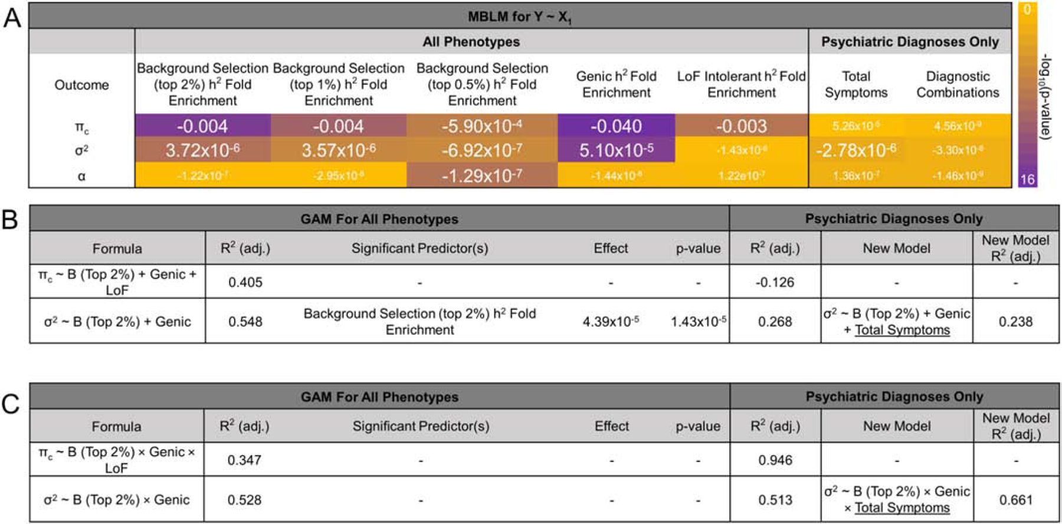
Task: Select 'σ2 ~ B (Top 2%) × Genic' formula
Action: tap(116, 500)
